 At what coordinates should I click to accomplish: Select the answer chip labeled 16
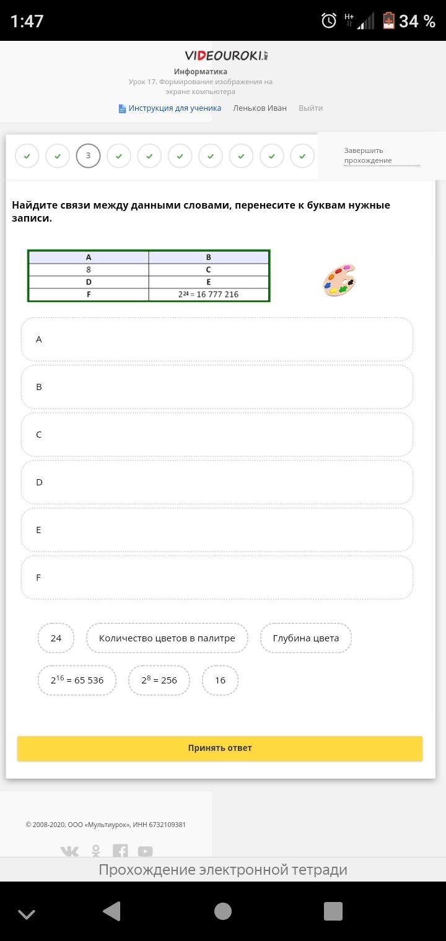220,680
